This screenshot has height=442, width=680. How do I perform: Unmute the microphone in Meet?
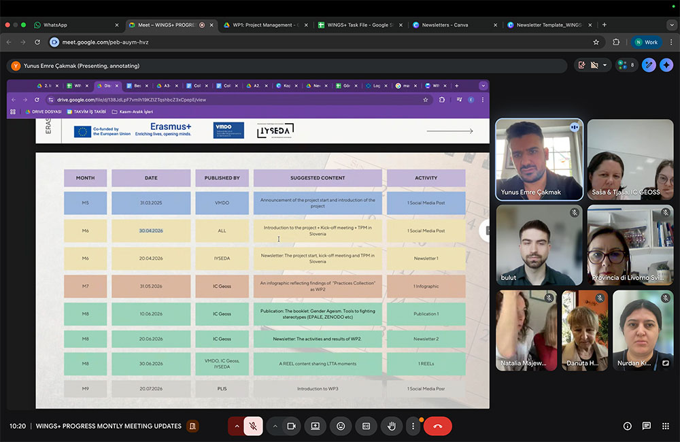point(253,426)
